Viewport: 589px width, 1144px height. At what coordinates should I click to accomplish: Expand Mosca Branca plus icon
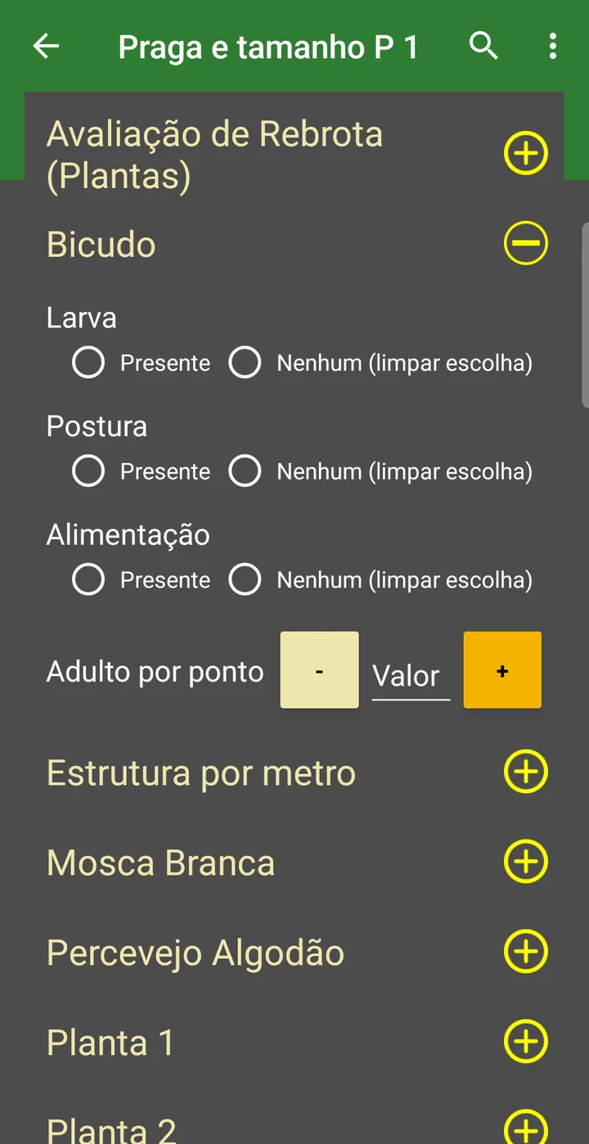click(525, 862)
